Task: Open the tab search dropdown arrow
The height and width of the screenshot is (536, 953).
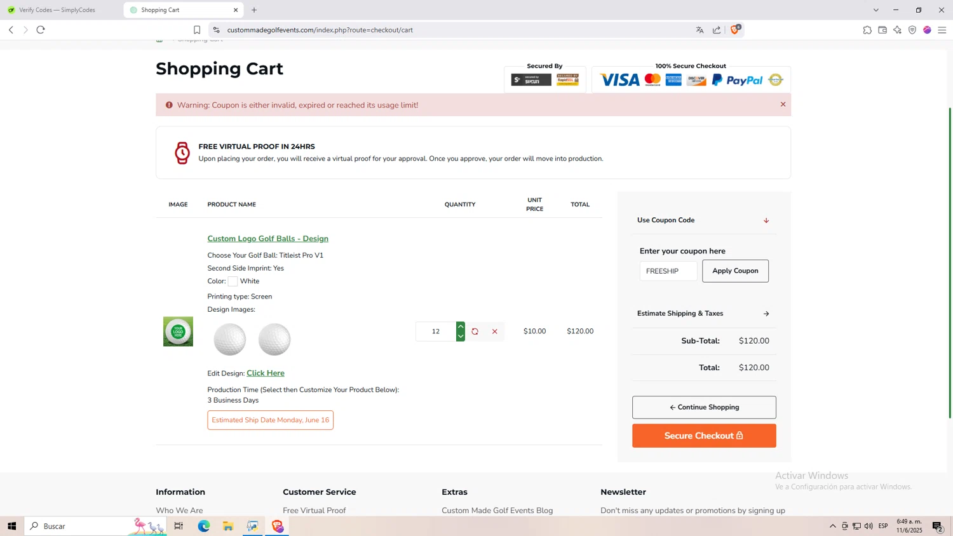Action: [x=875, y=10]
